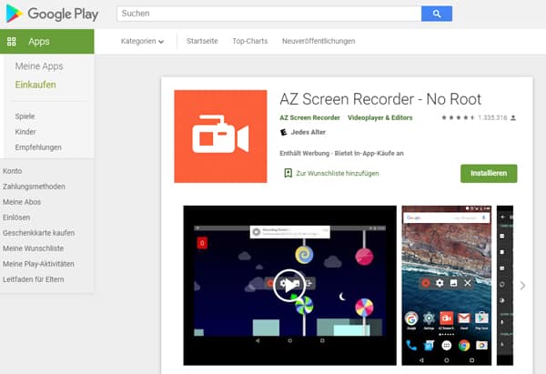Click inside the Suchen search field
The width and height of the screenshot is (546, 374).
click(x=268, y=14)
